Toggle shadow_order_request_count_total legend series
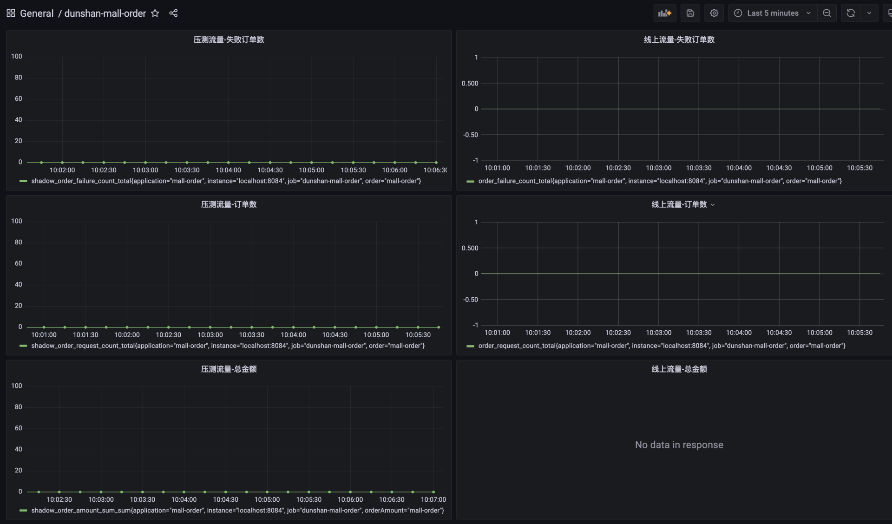 [228, 346]
